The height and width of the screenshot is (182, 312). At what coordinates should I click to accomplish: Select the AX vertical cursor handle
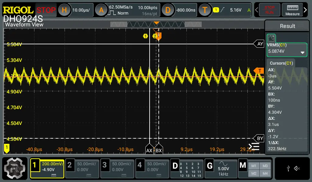pyautogui.click(x=149, y=149)
